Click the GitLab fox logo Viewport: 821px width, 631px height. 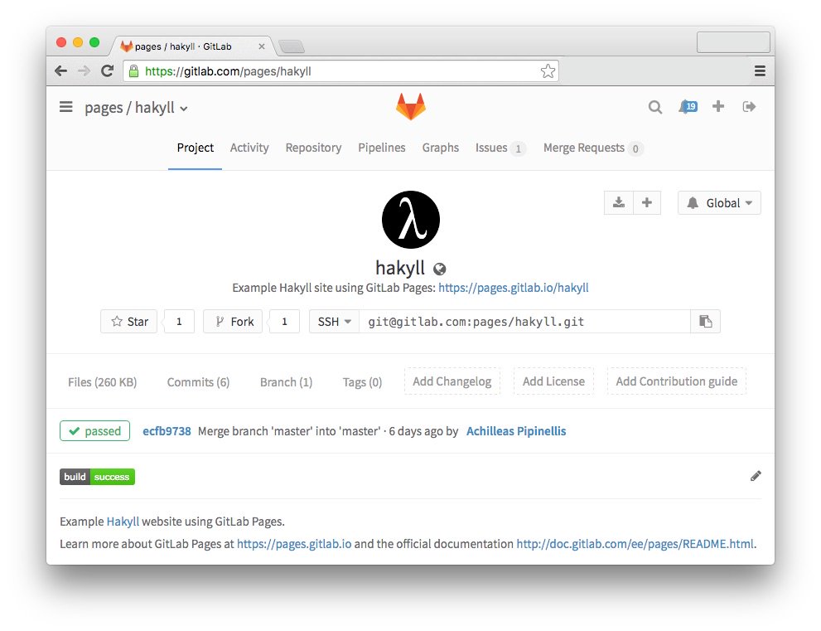pos(411,106)
